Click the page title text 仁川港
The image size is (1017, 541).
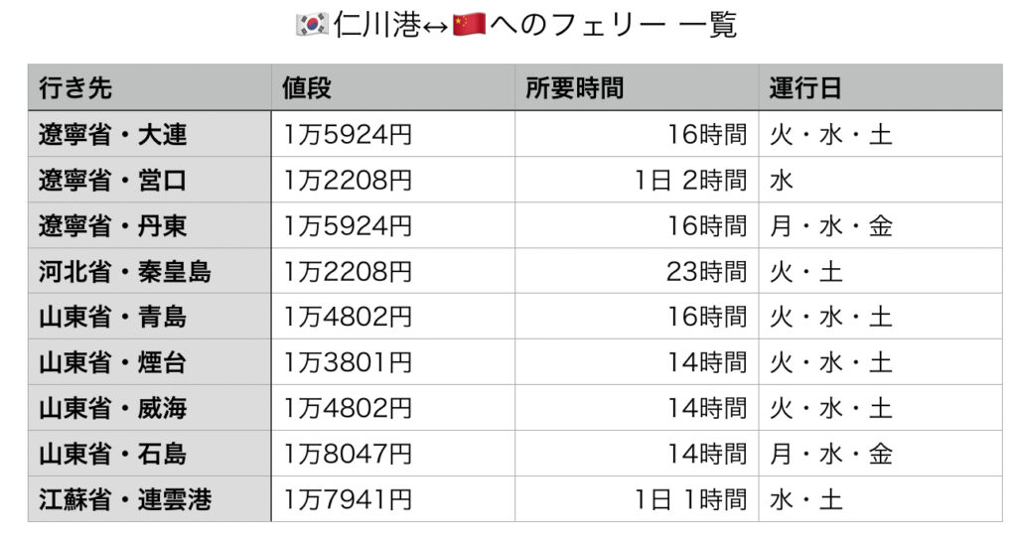coord(376,25)
